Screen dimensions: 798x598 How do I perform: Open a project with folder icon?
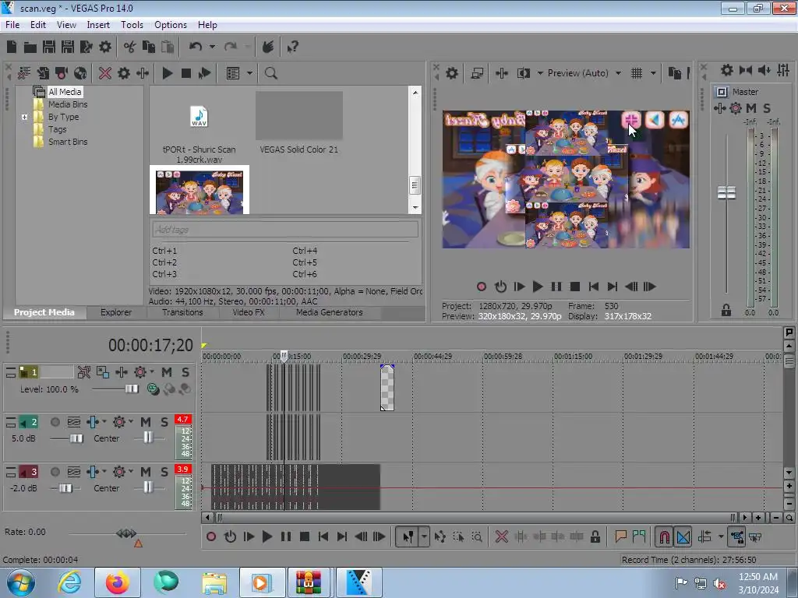pos(30,47)
